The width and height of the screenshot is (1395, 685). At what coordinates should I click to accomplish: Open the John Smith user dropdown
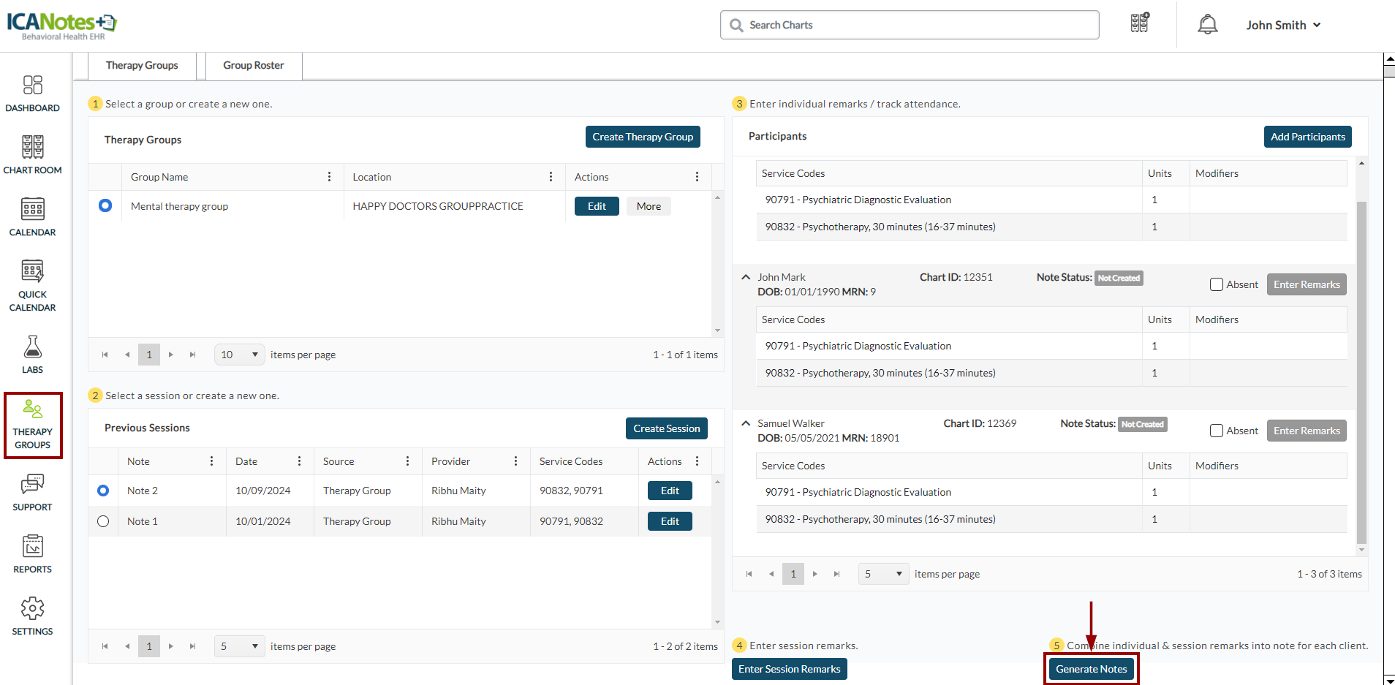click(x=1283, y=25)
